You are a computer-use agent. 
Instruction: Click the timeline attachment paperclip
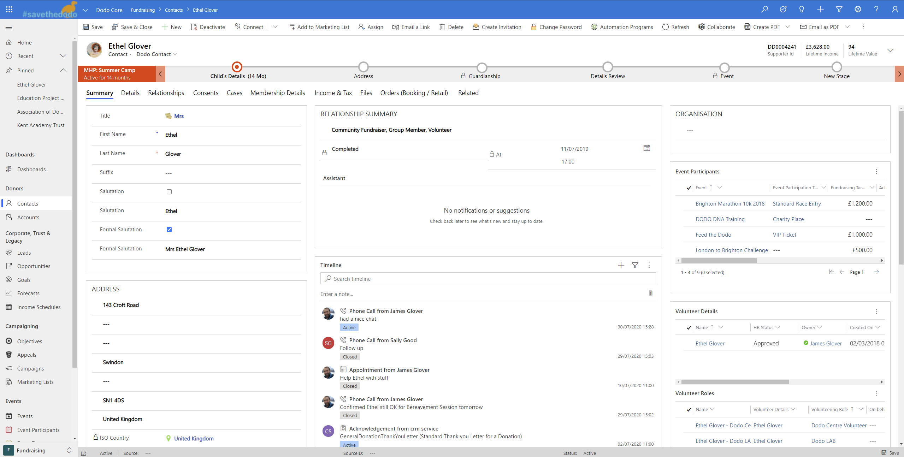tap(650, 293)
